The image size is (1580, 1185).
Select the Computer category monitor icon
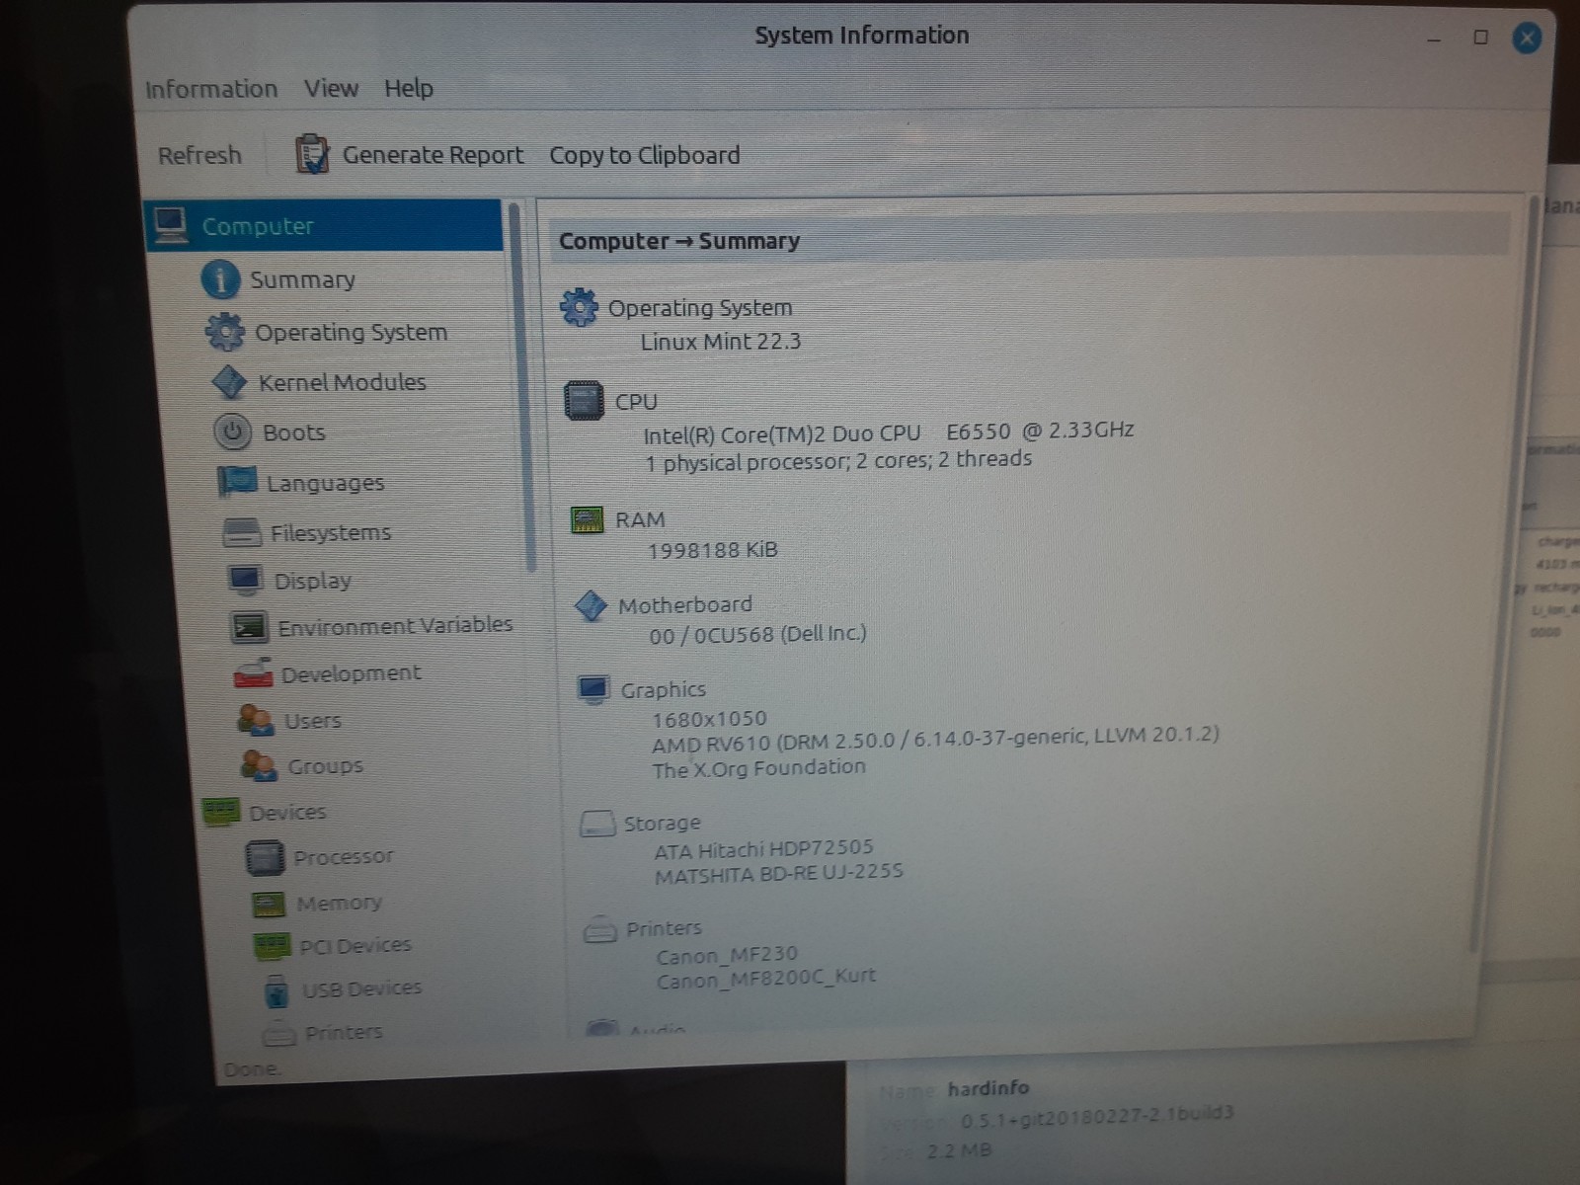point(171,225)
